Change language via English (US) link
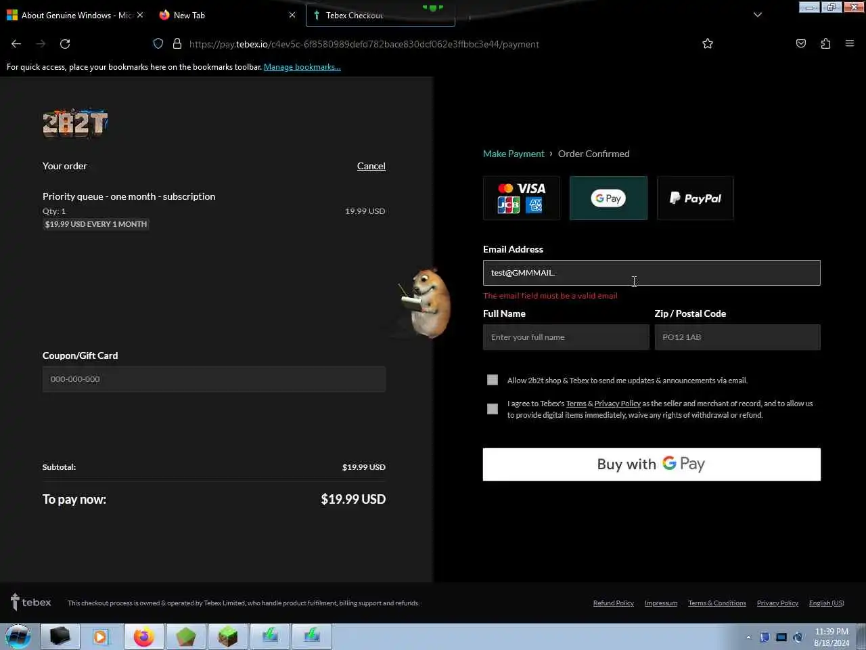This screenshot has width=866, height=650. click(x=827, y=603)
